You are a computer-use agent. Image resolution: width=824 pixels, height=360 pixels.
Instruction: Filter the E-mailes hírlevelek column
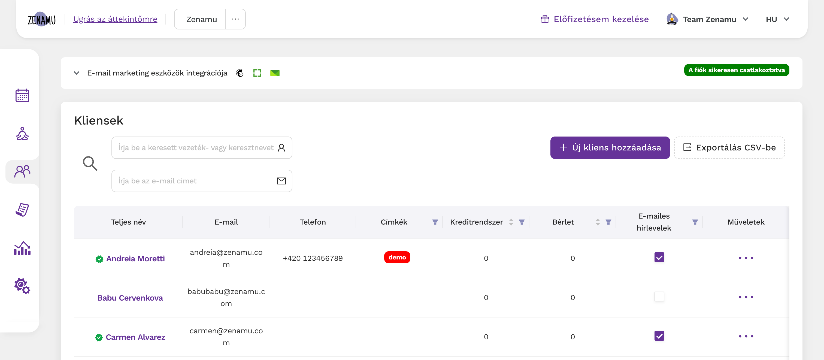(x=695, y=222)
